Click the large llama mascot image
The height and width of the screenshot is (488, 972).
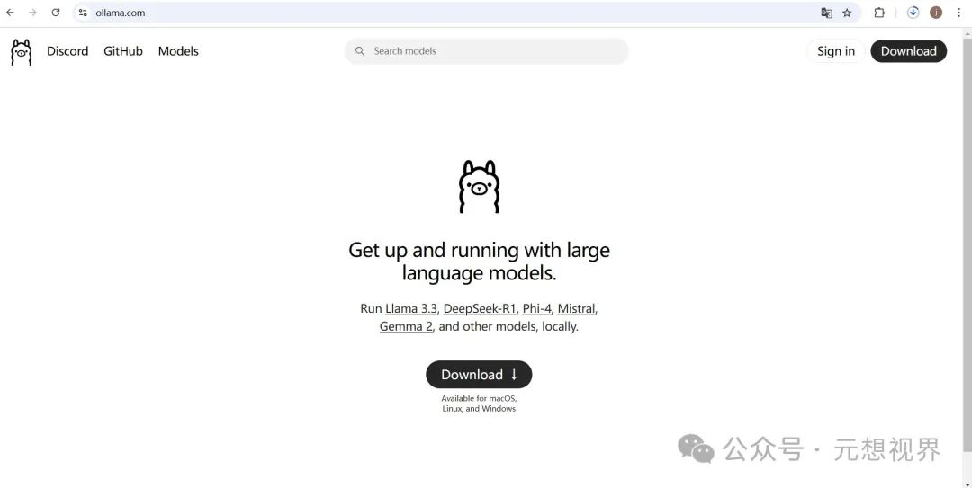[479, 186]
